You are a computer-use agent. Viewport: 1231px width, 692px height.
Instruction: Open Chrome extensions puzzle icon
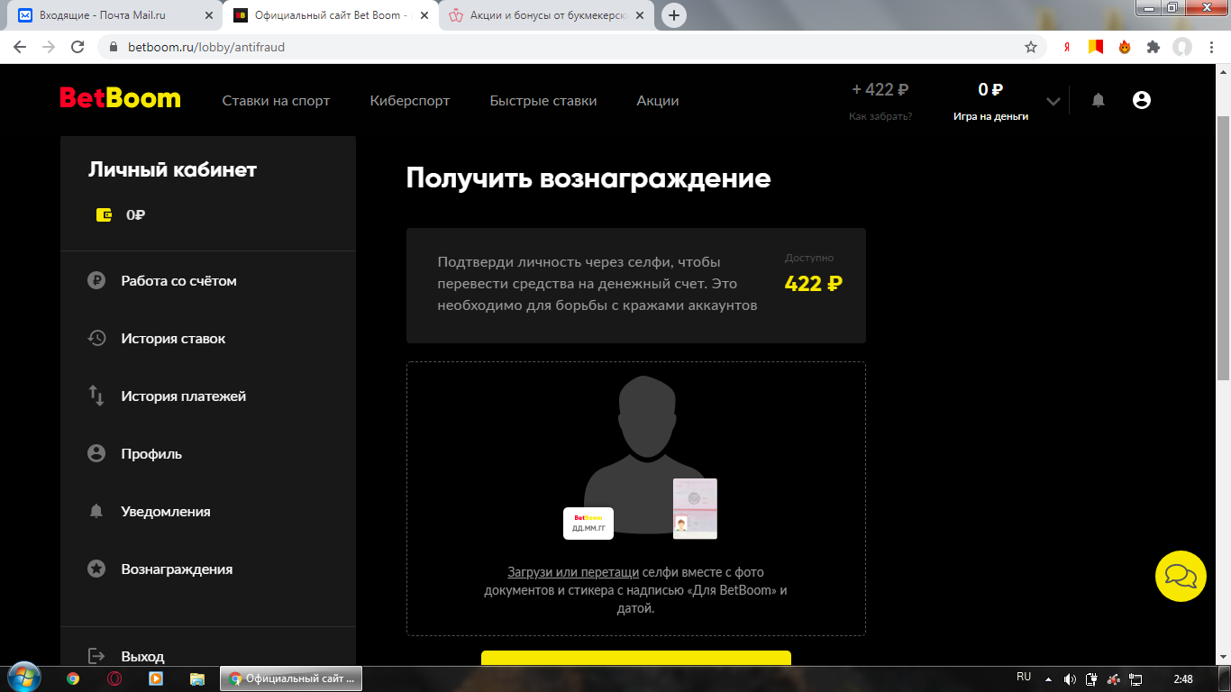point(1153,47)
